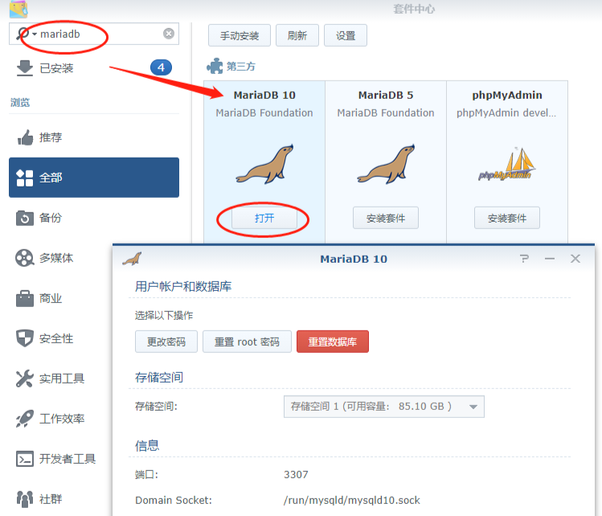Select the 推荐 recommended category
The height and width of the screenshot is (516, 602).
[x=94, y=137]
